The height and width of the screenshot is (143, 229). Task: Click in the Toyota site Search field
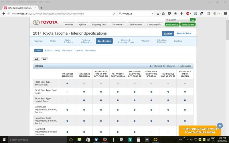pos(177,20)
